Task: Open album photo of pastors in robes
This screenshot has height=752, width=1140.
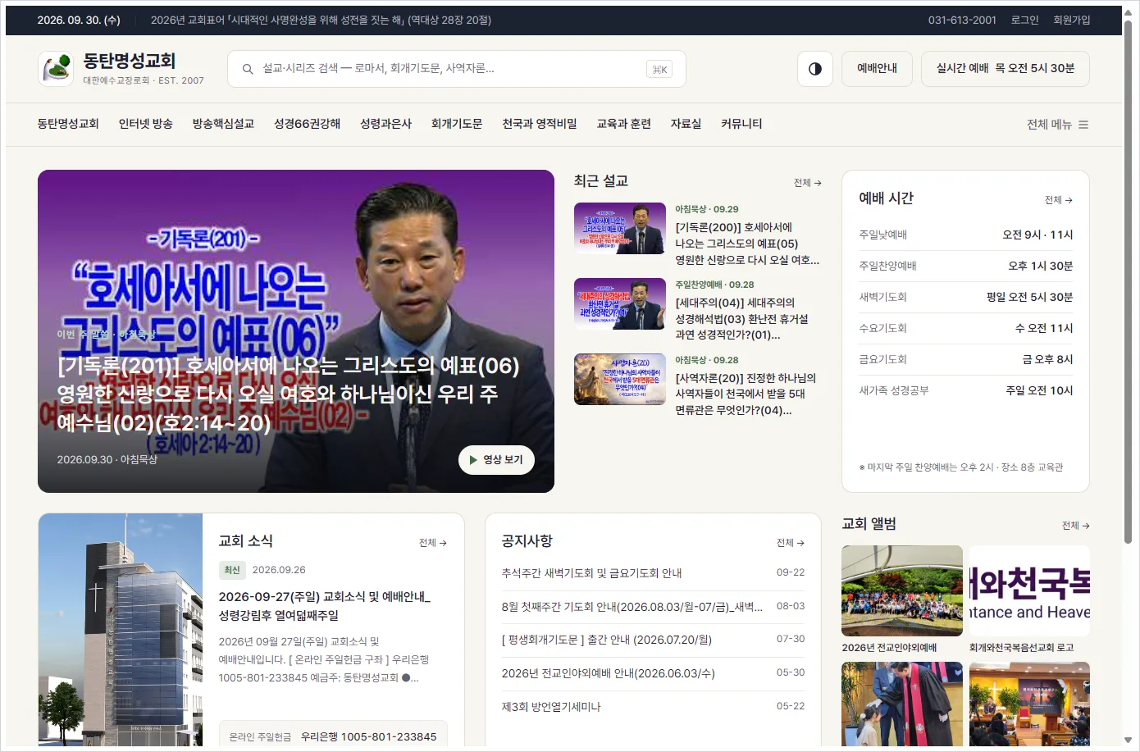Action: click(902, 704)
